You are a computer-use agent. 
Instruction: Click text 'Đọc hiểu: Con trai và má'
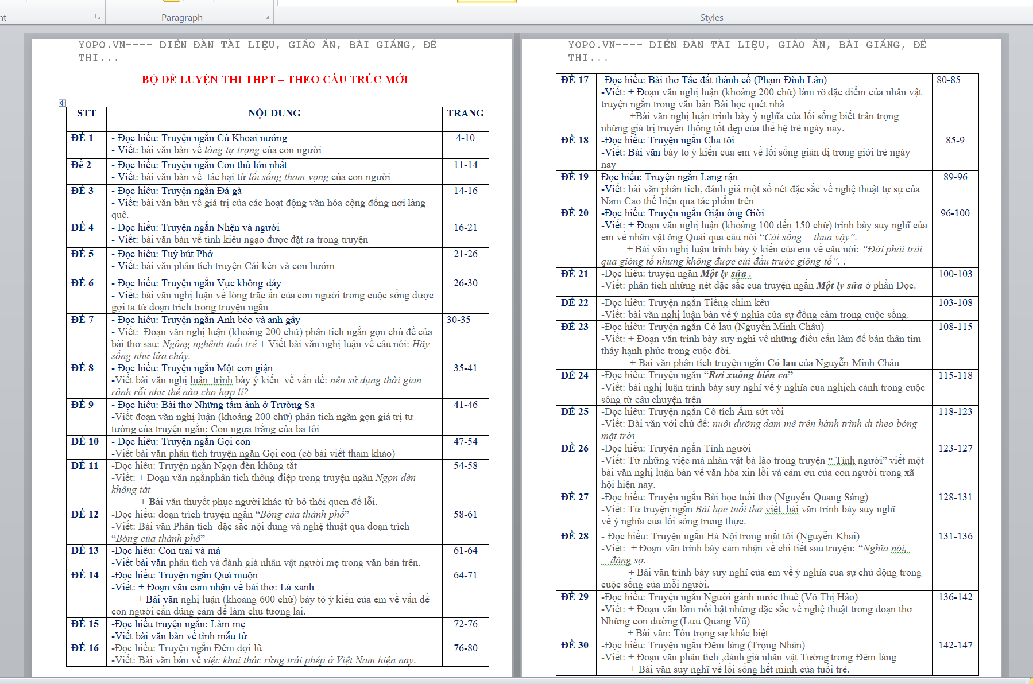click(167, 551)
